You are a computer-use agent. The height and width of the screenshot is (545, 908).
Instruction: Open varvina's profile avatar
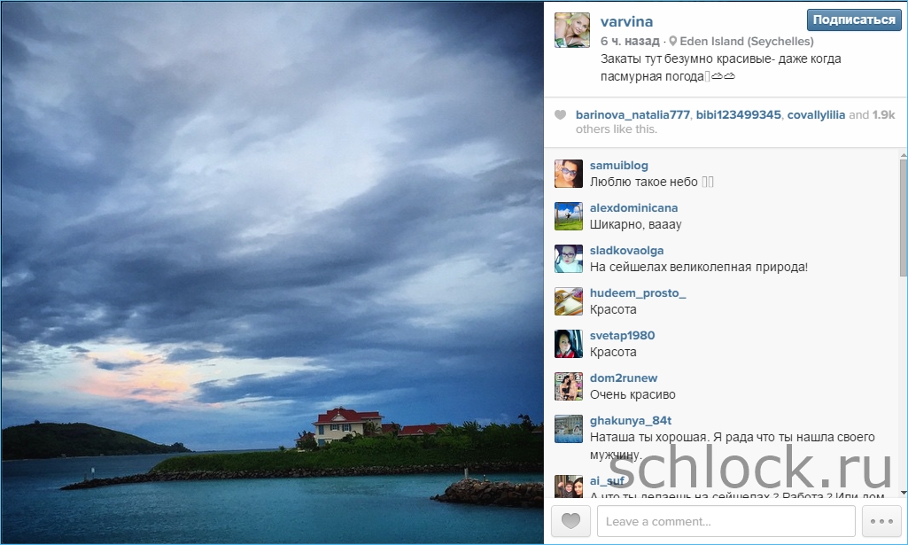pos(572,30)
